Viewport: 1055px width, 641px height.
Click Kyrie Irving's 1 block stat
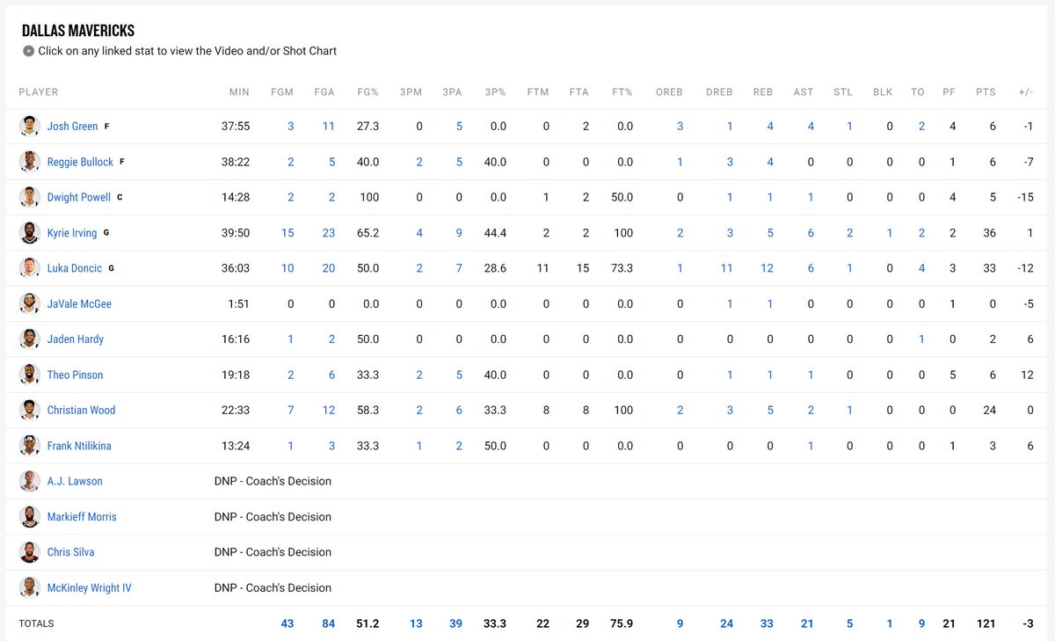click(x=890, y=233)
